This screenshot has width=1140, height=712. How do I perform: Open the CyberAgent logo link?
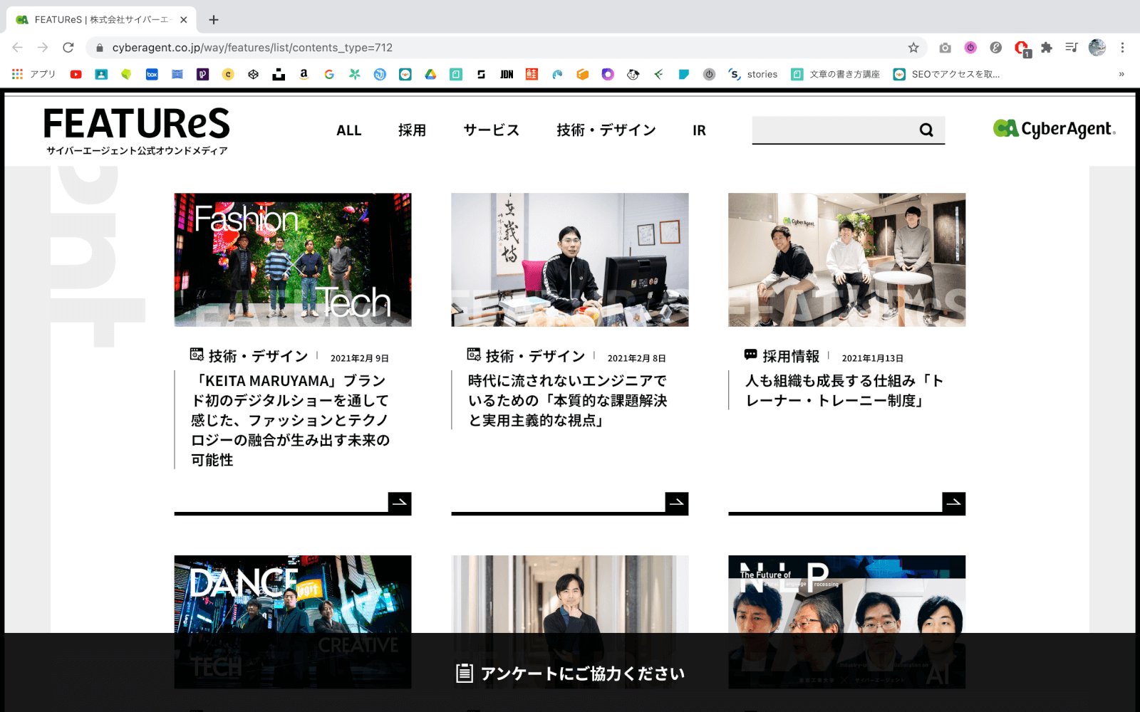(1054, 129)
